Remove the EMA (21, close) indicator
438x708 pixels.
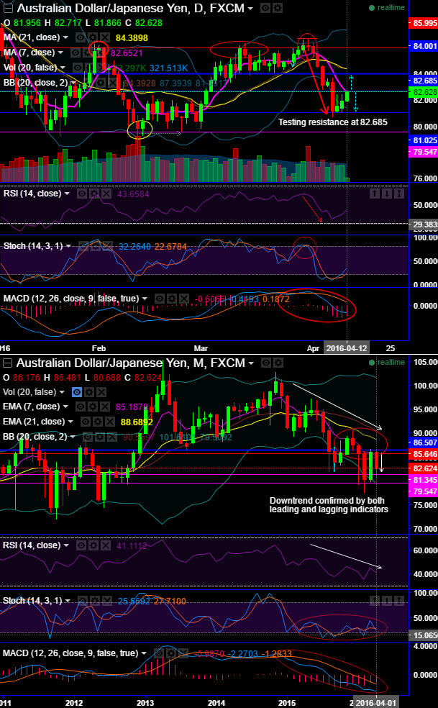click(x=109, y=422)
